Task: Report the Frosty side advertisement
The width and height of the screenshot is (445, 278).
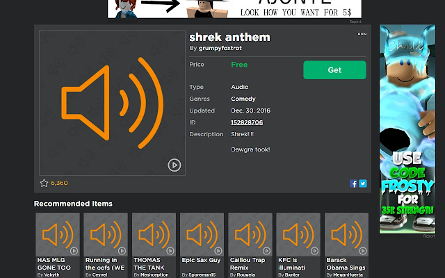Action: click(x=429, y=236)
